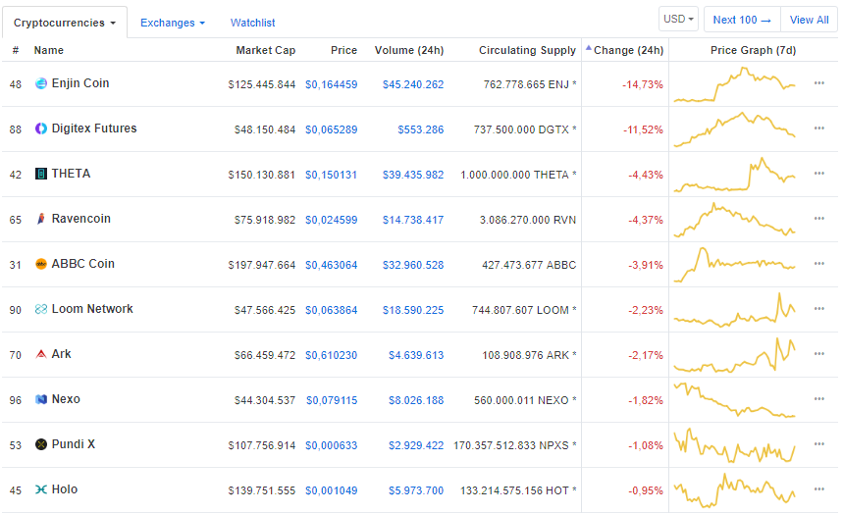Click the Nexo logo icon
Screen dimensions: 843x513
coord(41,399)
